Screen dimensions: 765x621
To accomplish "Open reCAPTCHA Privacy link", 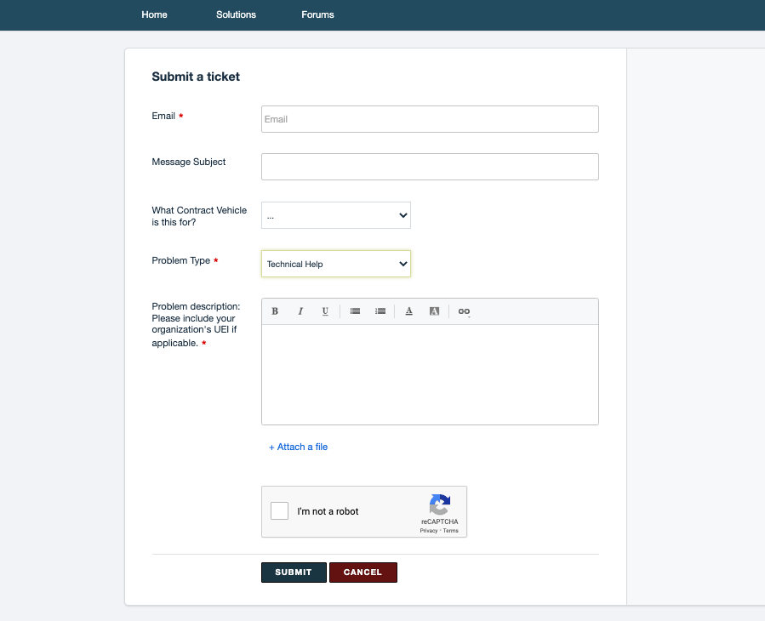I will point(429,530).
